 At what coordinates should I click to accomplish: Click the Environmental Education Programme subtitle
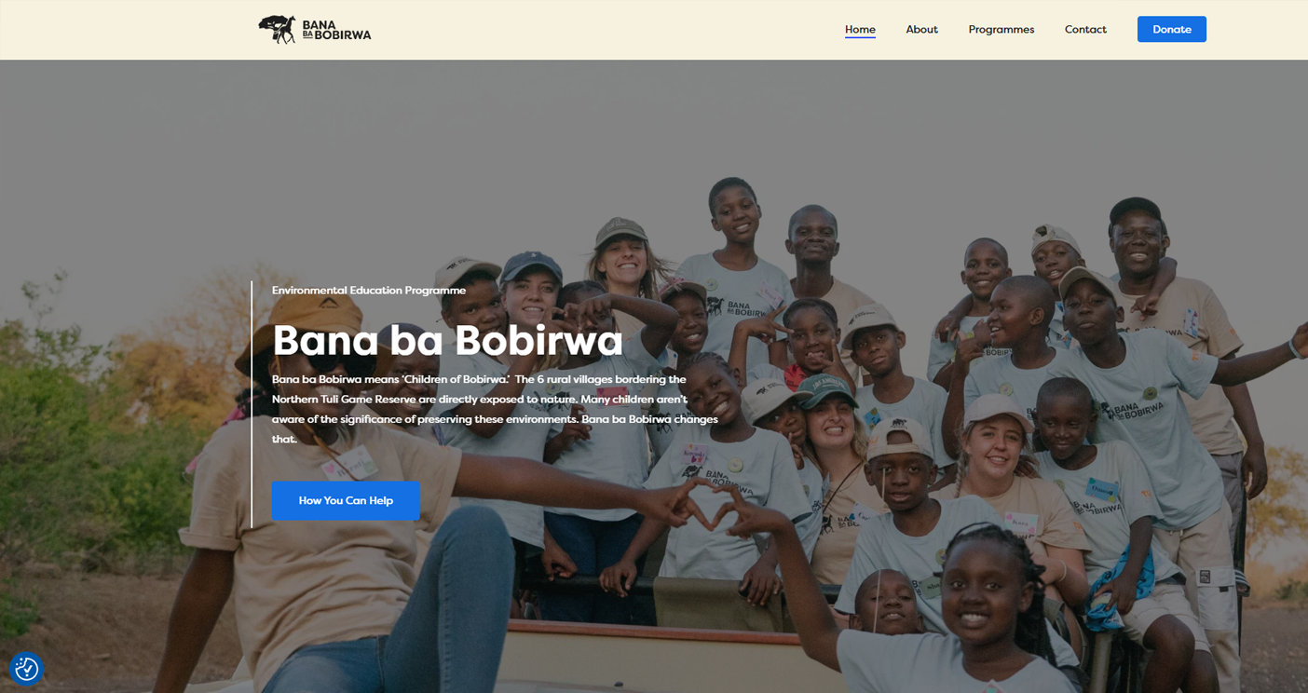tap(369, 291)
